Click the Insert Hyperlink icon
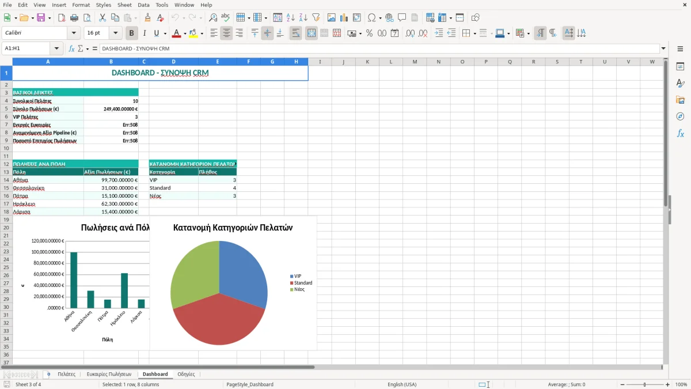This screenshot has height=389, width=691. tap(389, 18)
